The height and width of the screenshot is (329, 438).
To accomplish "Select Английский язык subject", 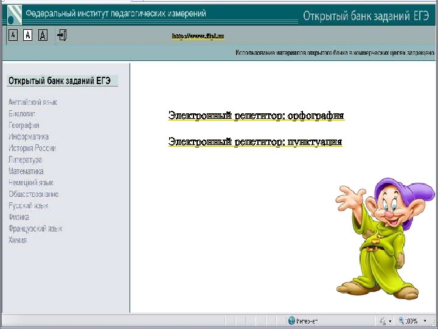I will tap(33, 102).
